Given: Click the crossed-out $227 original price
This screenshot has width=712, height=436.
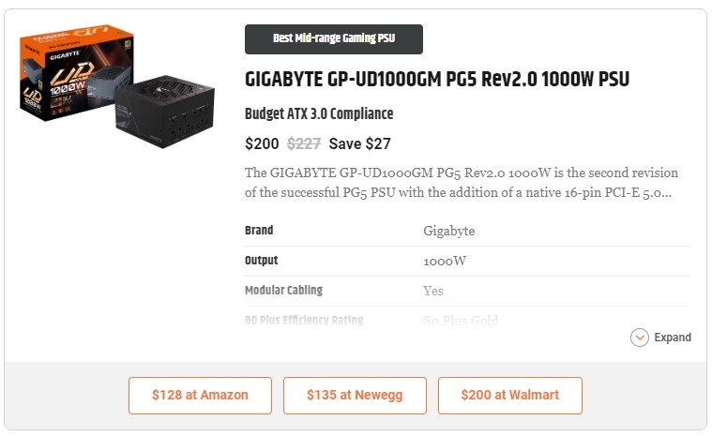Looking at the screenshot, I should [x=303, y=143].
